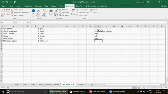
Task: Open the Windows Start menu
Action: coord(3,92)
